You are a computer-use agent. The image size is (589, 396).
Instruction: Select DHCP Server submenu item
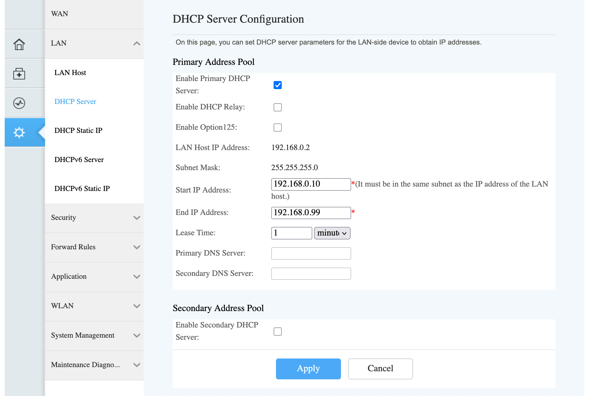coord(75,101)
